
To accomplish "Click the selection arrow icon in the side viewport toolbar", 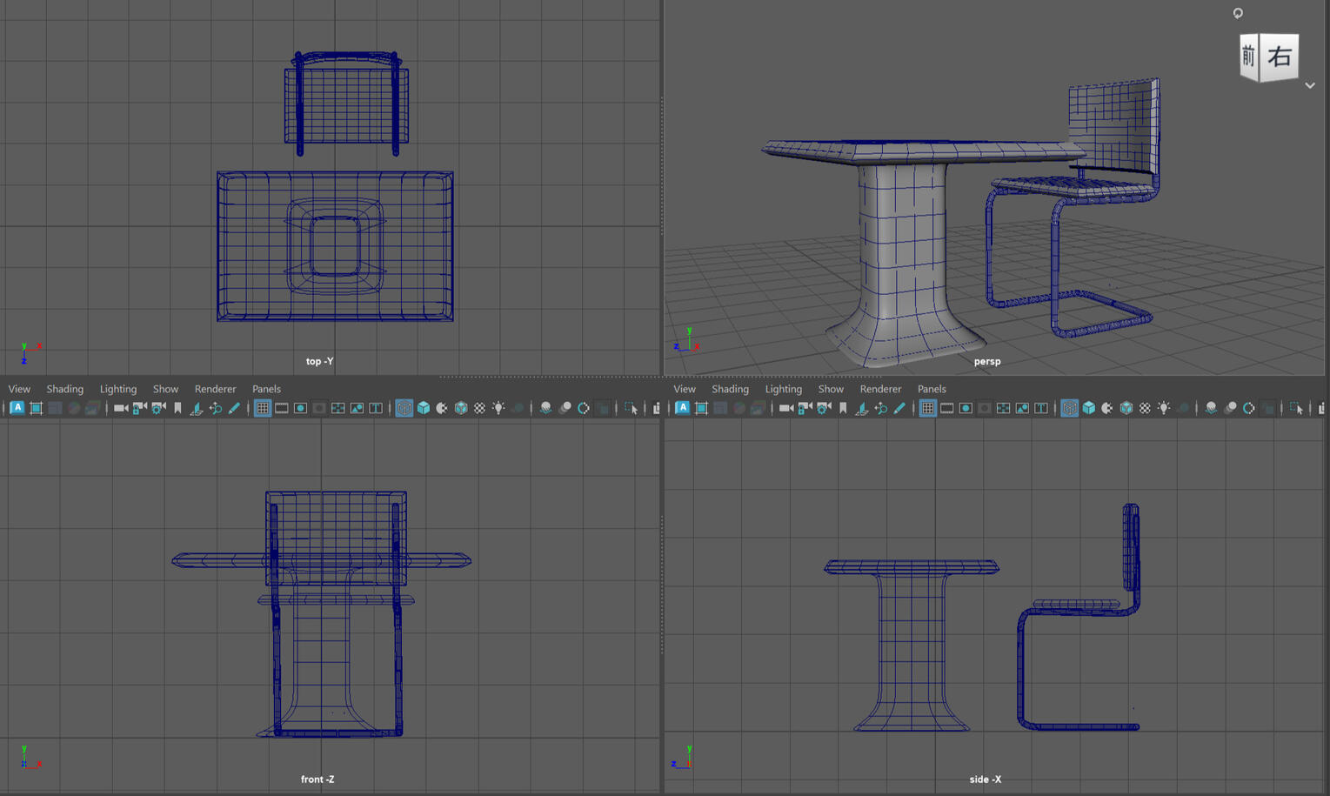I will (1296, 408).
